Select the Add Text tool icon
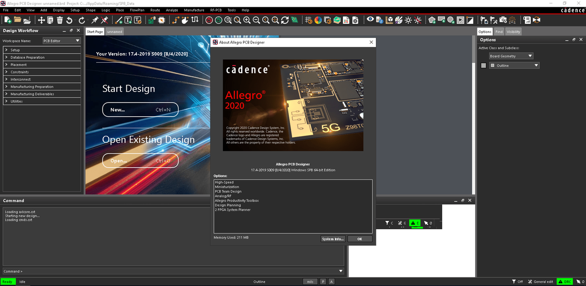 [x=128, y=20]
